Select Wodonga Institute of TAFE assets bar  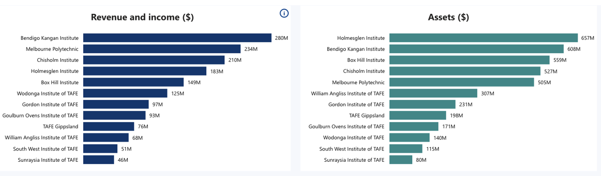click(x=410, y=138)
